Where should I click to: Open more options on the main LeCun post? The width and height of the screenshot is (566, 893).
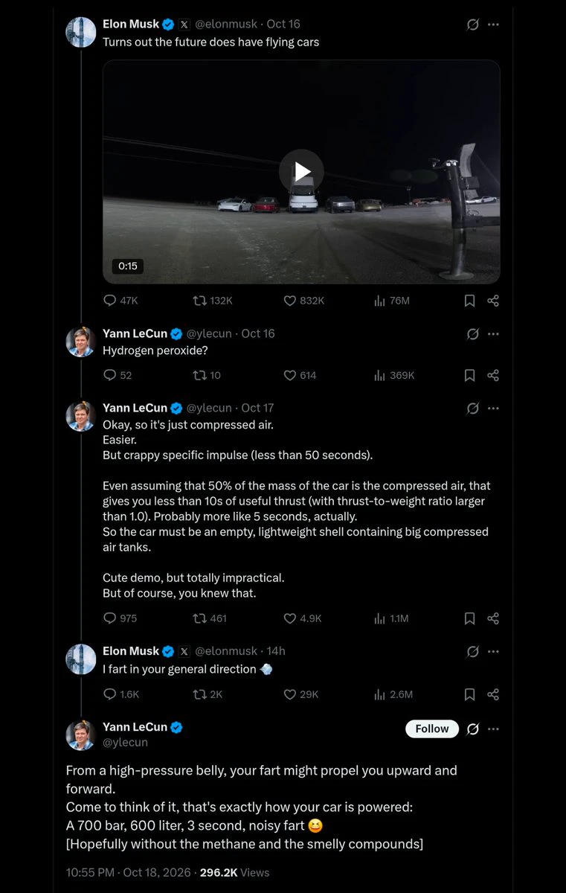[x=493, y=729]
